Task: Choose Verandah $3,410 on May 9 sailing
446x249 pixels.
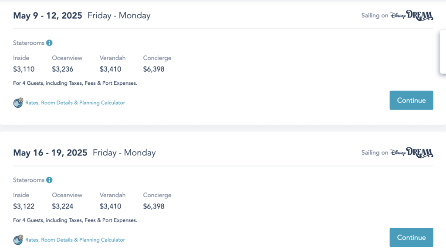Action: 110,69
